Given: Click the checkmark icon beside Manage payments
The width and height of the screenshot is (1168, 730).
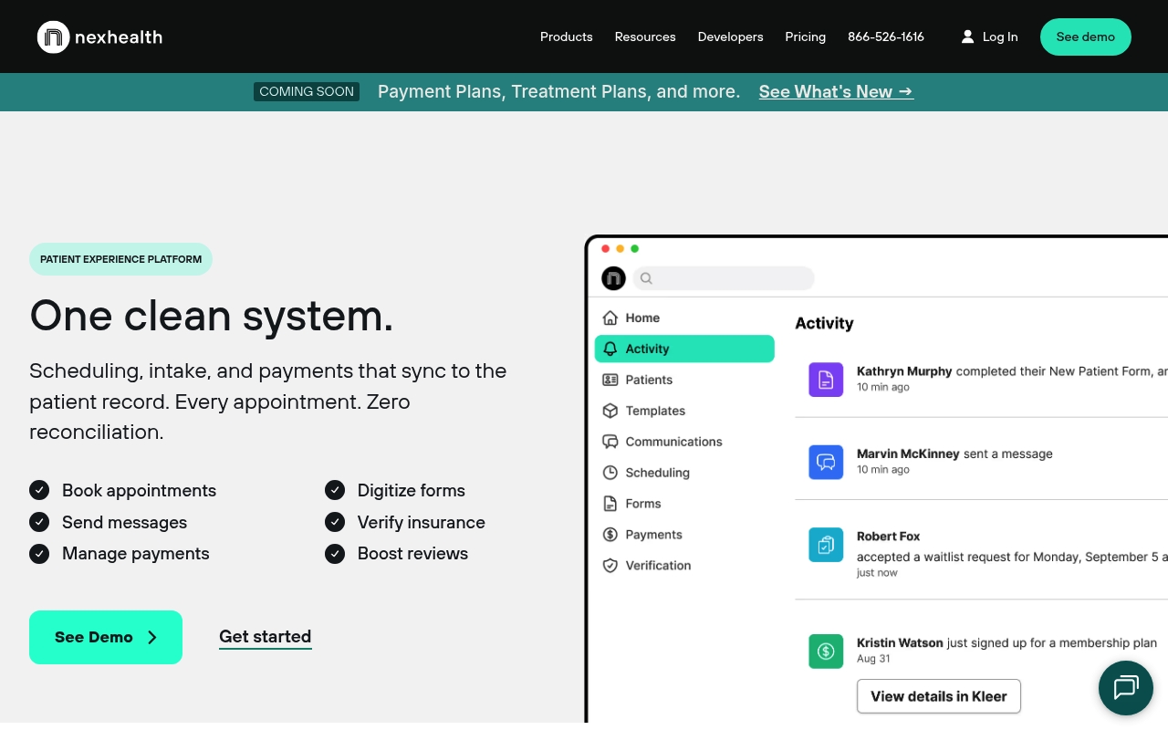Looking at the screenshot, I should pos(39,553).
